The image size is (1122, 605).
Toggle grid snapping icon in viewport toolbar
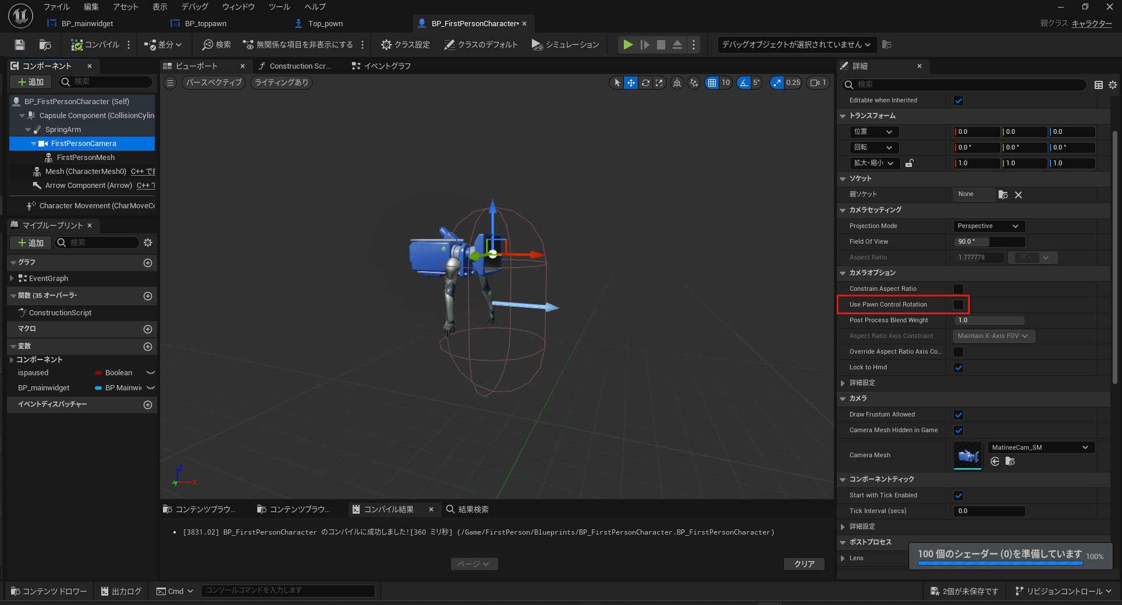(x=712, y=83)
